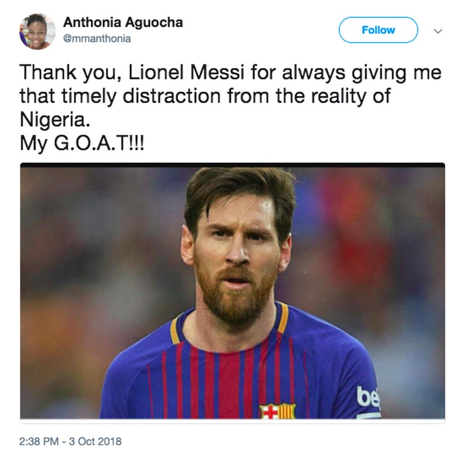The image size is (467, 457).
Task: Click the orange jersey collar in the photo
Action: [175, 328]
